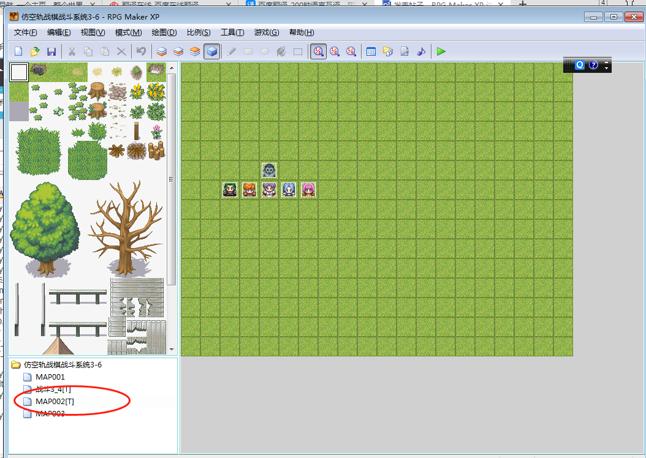Open the Database from the toolbar
The image size is (646, 458).
(371, 51)
